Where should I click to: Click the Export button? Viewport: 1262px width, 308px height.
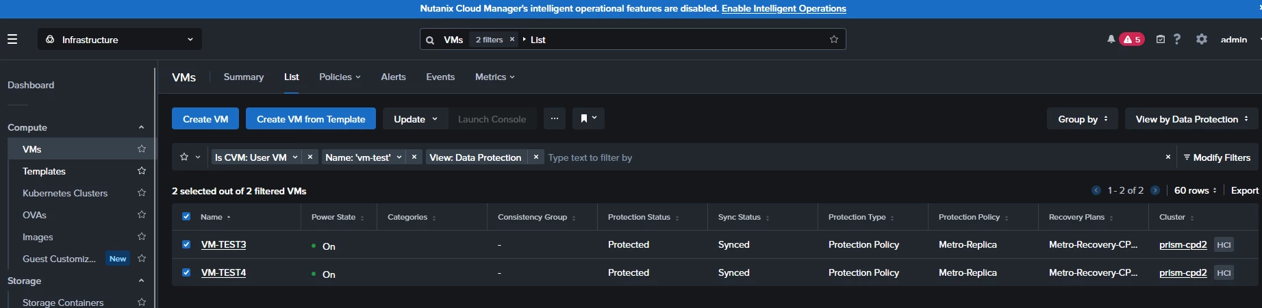[x=1245, y=190]
